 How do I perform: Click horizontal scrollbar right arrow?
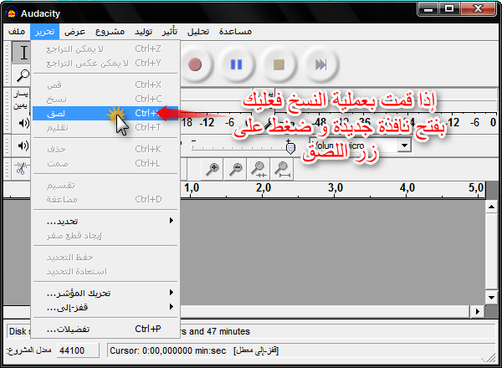click(x=478, y=311)
